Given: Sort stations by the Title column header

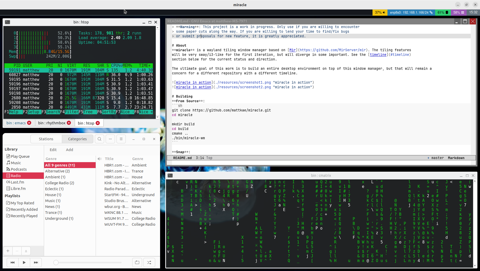Looking at the screenshot, I should point(109,159).
